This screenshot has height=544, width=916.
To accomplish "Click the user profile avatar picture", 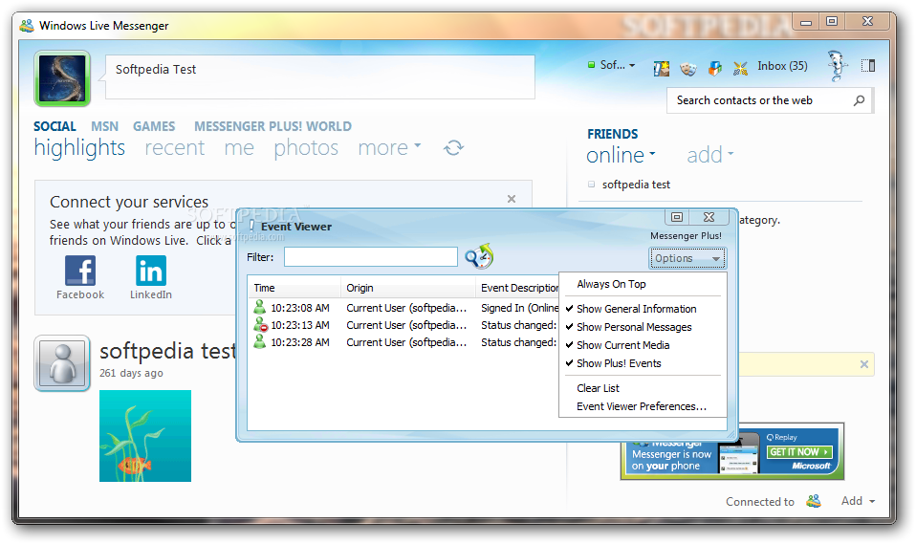I will click(62, 78).
